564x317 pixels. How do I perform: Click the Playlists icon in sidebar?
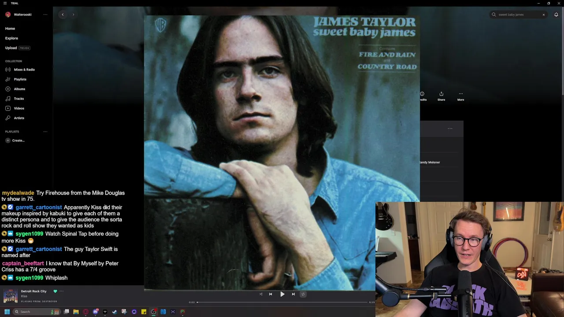[8, 79]
